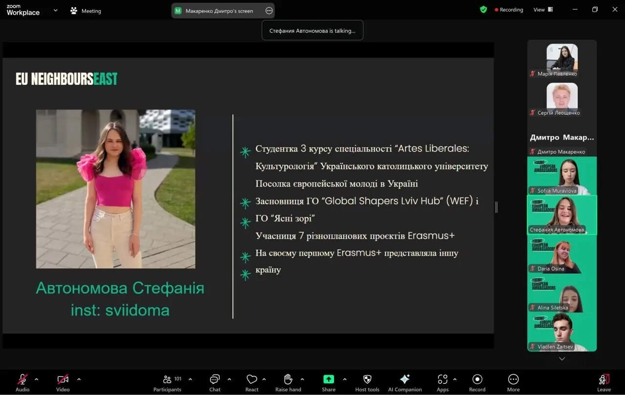
Task: Select Сергій Леощенко video thumbnail
Action: pos(562,98)
